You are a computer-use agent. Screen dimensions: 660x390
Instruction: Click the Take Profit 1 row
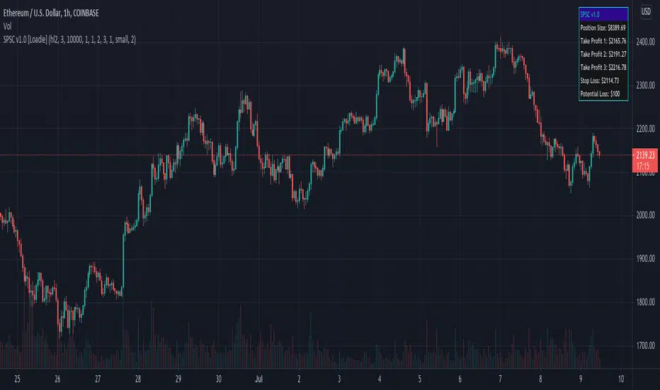603,41
